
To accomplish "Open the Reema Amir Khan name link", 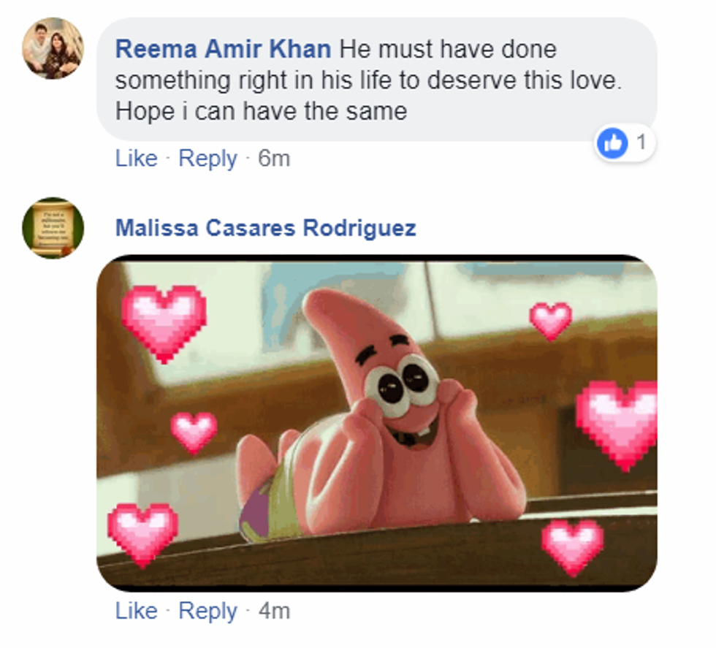I will [x=223, y=50].
